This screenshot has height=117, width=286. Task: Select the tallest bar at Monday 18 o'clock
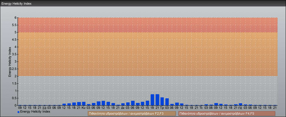coord(152,100)
